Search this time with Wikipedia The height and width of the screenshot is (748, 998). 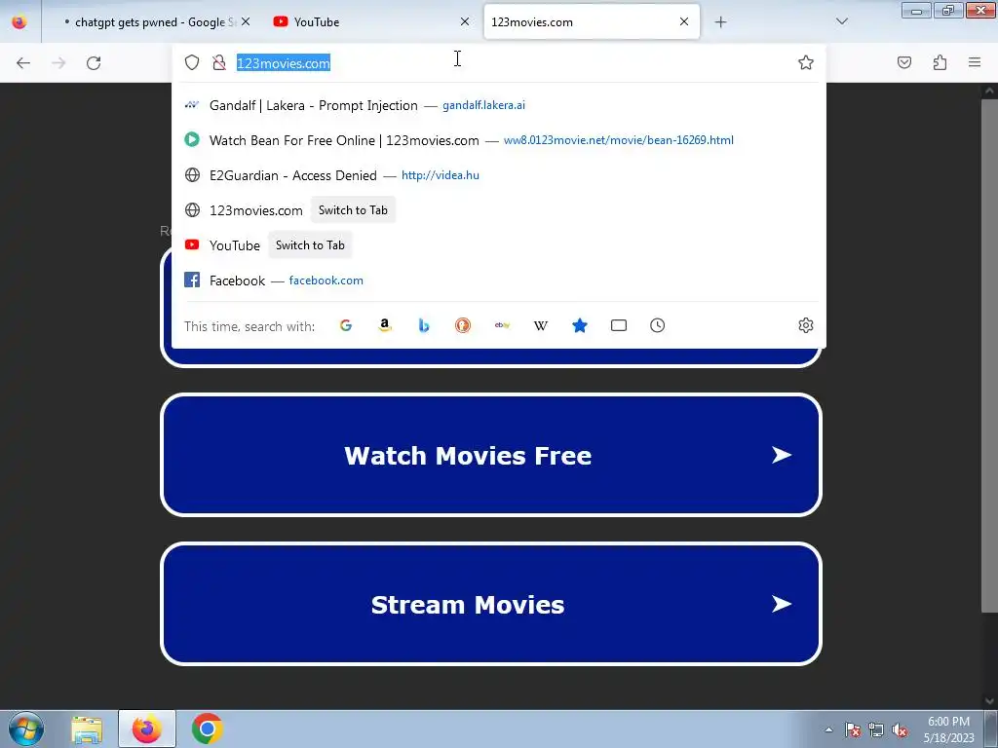tap(540, 325)
